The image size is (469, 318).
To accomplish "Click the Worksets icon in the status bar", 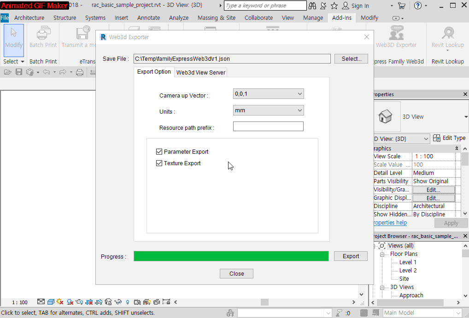I will [x=230, y=312].
